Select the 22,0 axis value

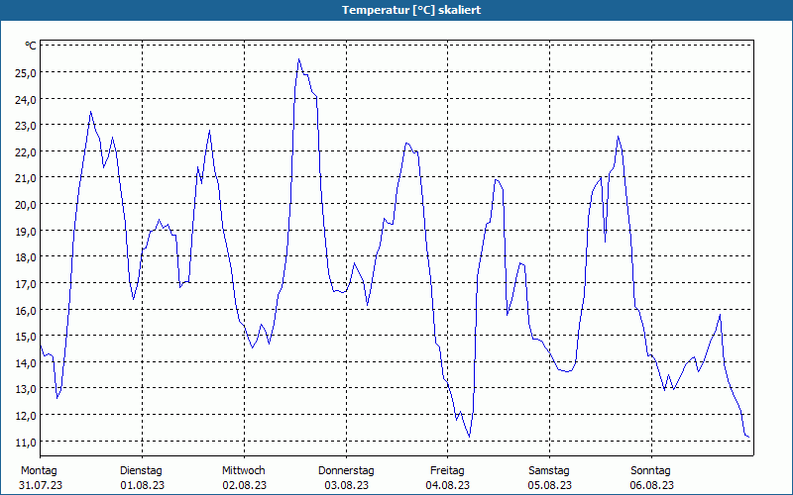tap(26, 152)
